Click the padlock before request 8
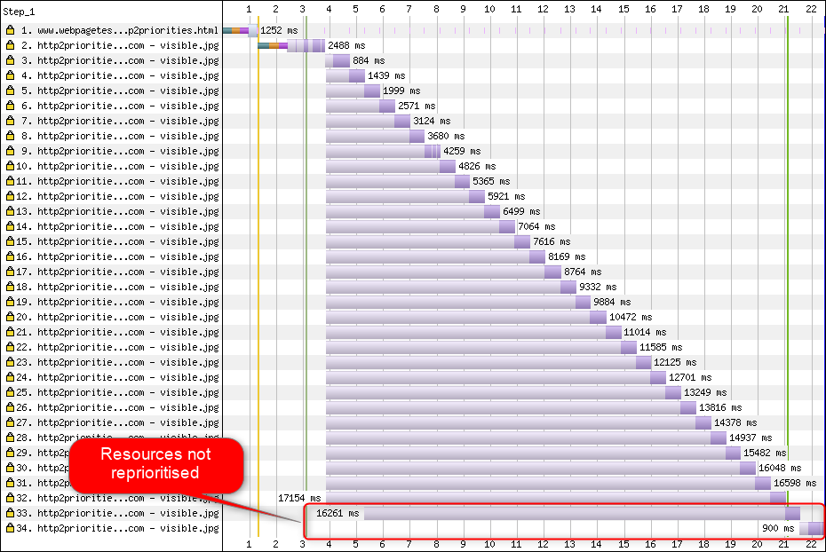This screenshot has height=552, width=826. click(10, 136)
